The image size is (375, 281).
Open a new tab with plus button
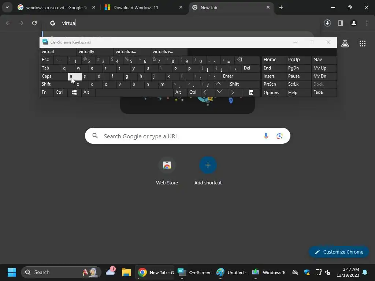(281, 7)
